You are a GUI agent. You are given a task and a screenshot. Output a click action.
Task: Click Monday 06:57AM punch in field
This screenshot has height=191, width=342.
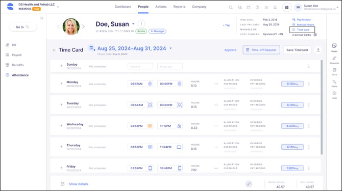click(140, 84)
